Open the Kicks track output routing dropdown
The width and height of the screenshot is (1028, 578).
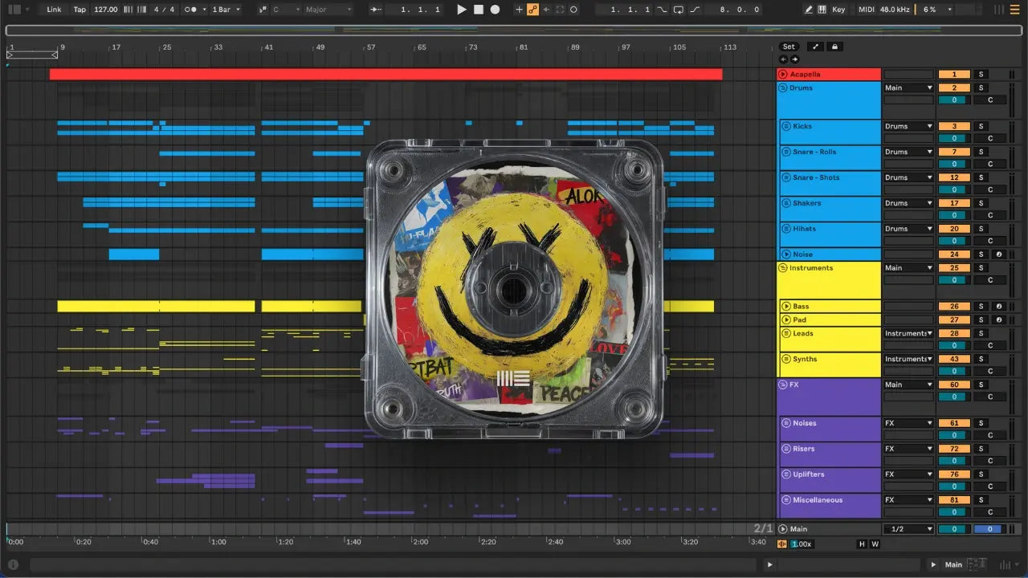pyautogui.click(x=908, y=126)
